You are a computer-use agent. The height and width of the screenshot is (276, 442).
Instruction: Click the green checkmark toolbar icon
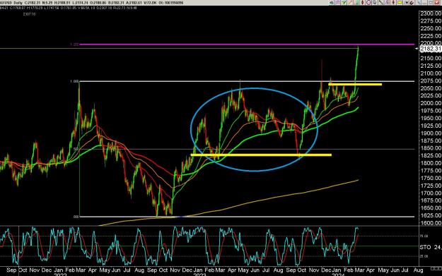tap(344, 3)
